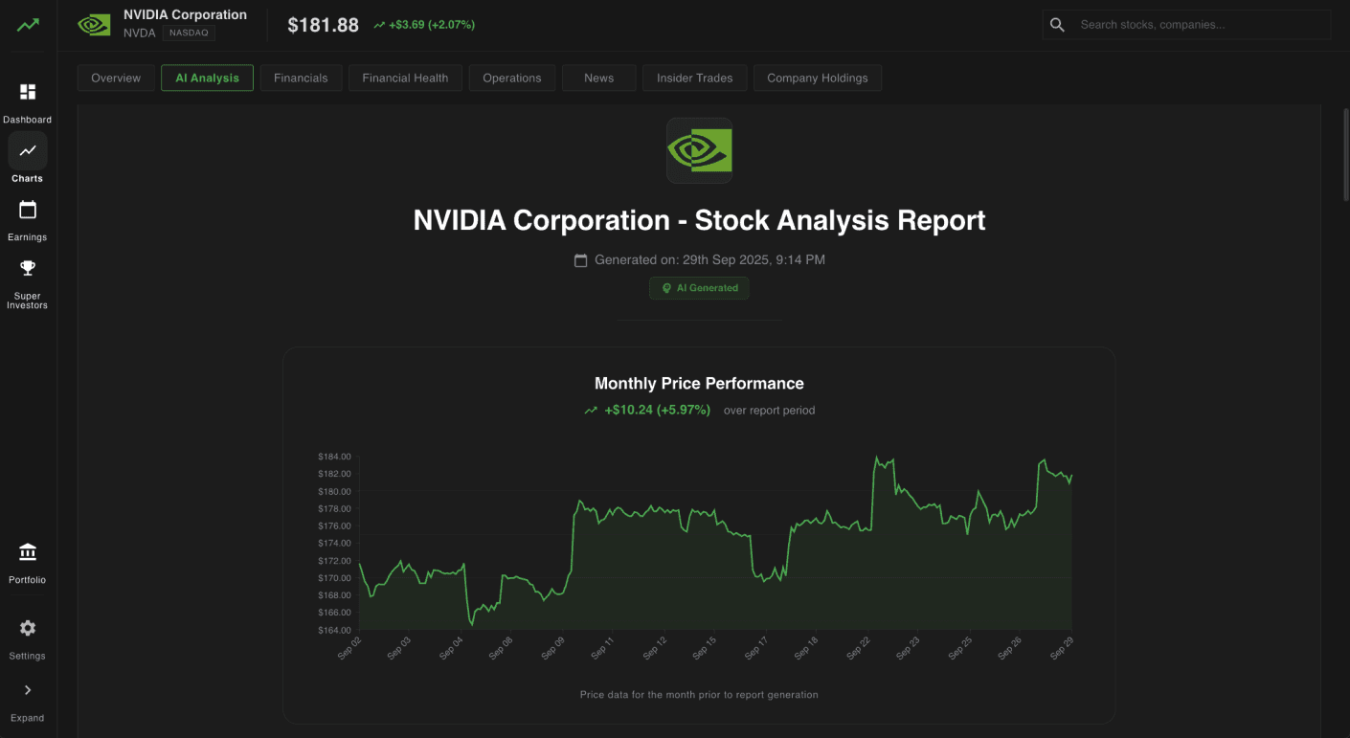This screenshot has width=1350, height=738.
Task: Click the 'over report period' text
Action: (x=770, y=411)
